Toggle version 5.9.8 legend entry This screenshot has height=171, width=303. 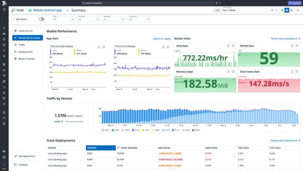(x=125, y=130)
